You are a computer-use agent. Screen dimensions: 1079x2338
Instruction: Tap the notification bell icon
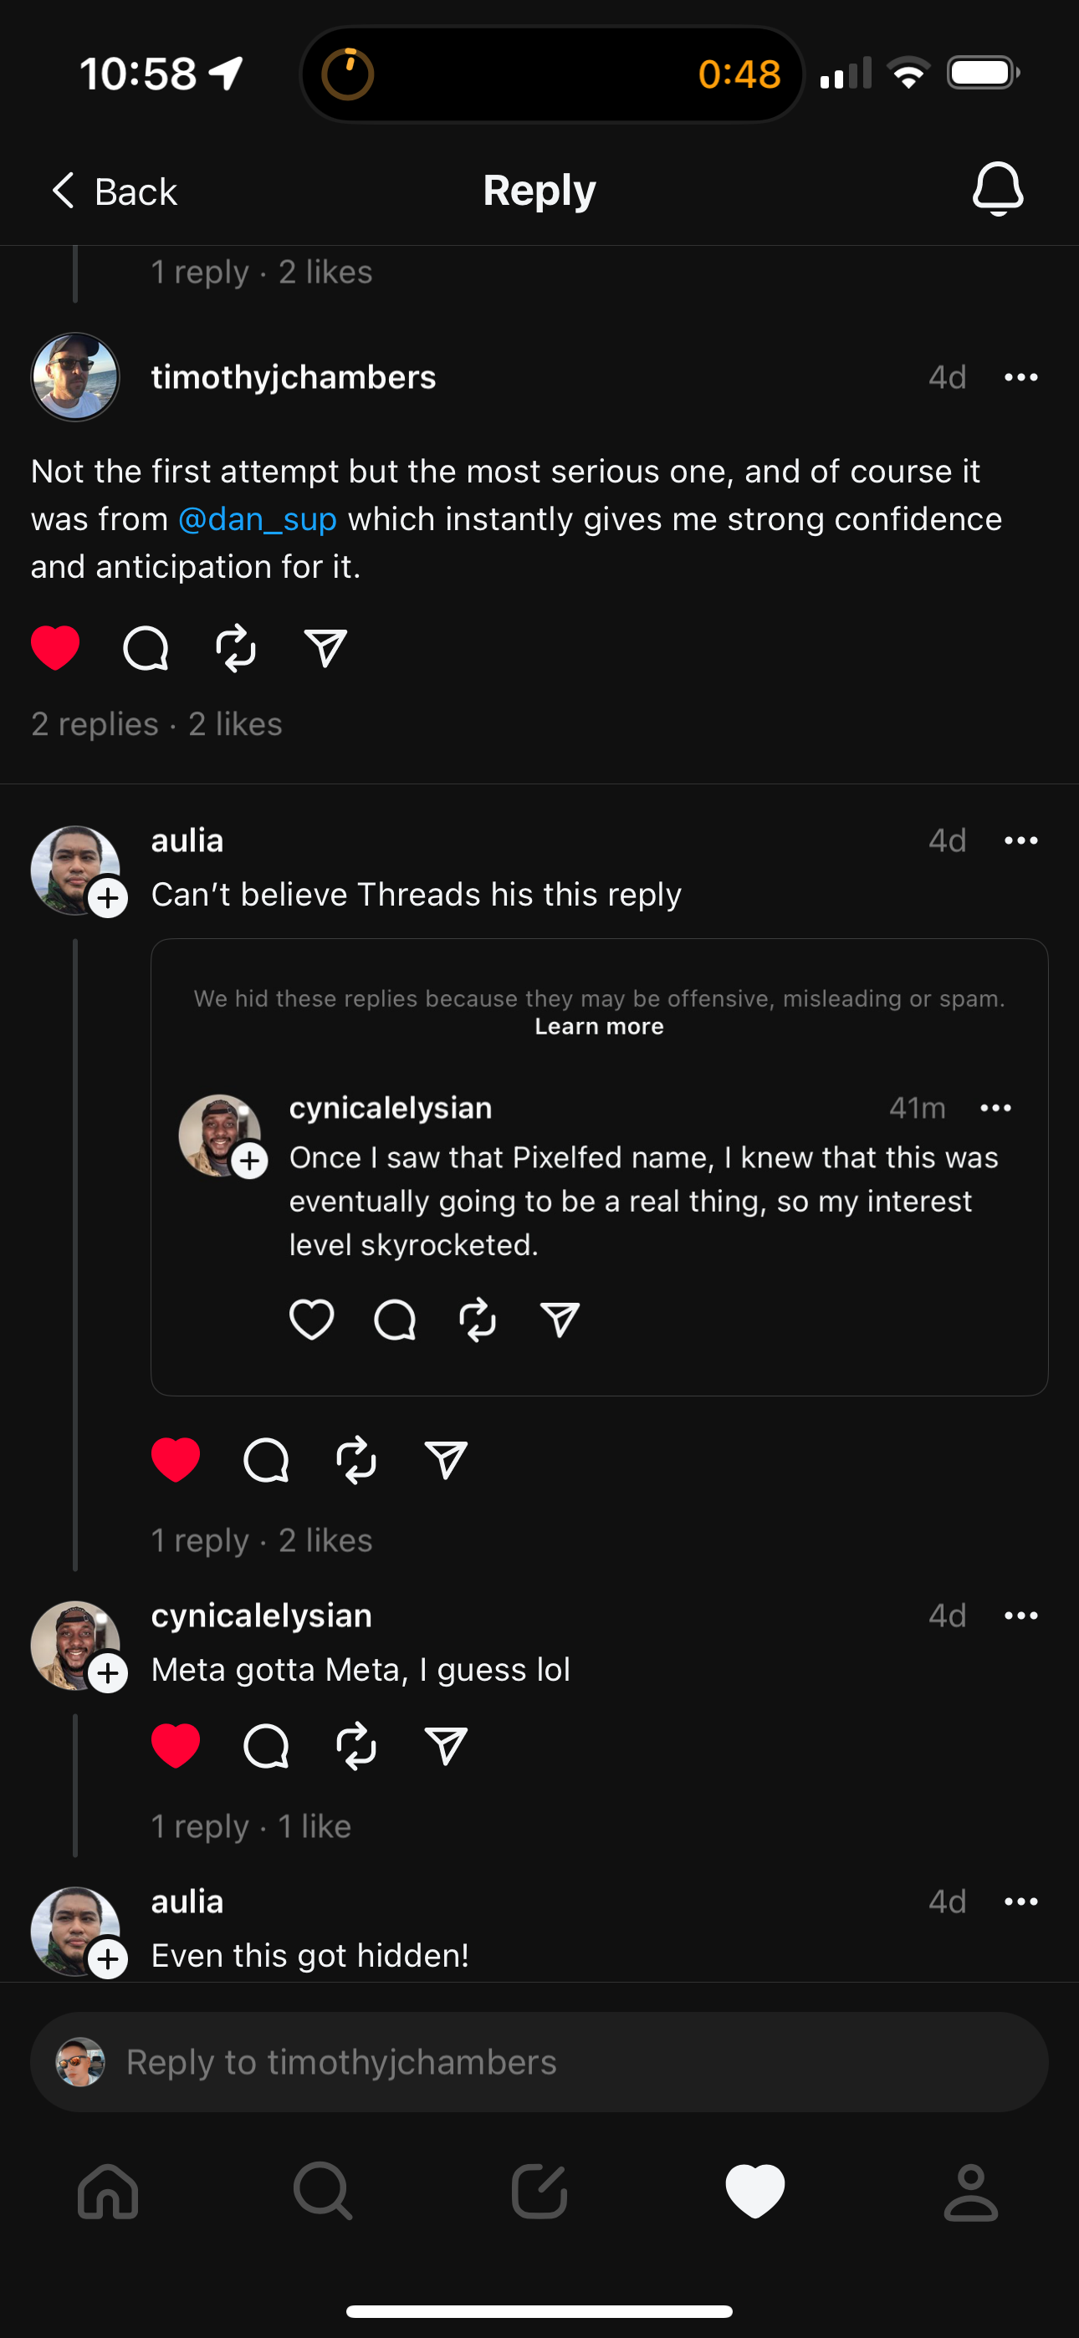pos(997,190)
